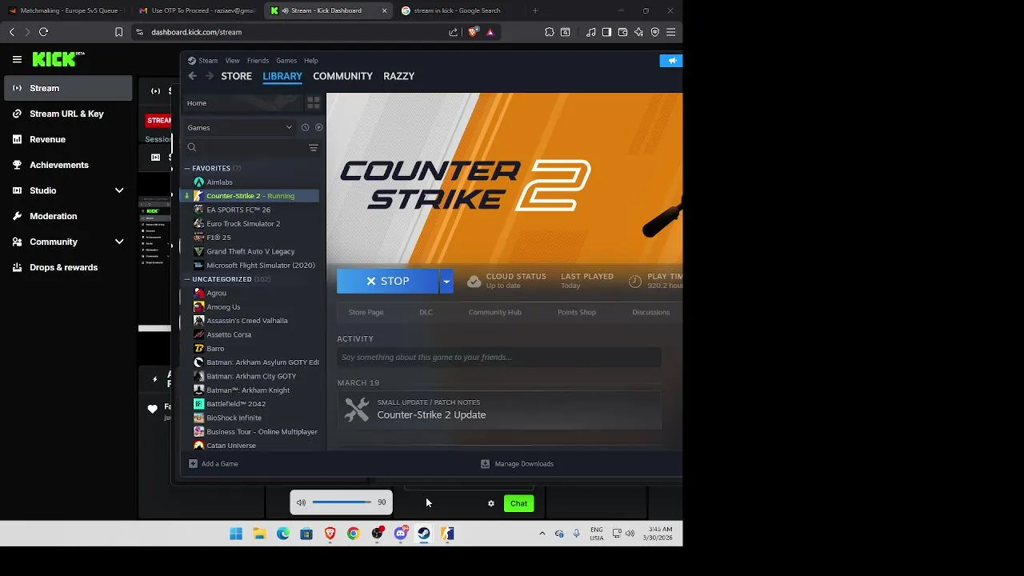Open advanced library filter icon
1024x576 pixels.
tap(314, 147)
